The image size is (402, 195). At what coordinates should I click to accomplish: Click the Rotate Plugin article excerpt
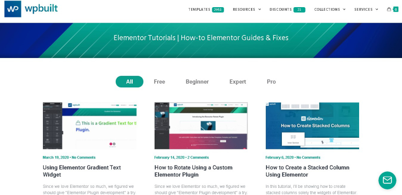(x=201, y=190)
